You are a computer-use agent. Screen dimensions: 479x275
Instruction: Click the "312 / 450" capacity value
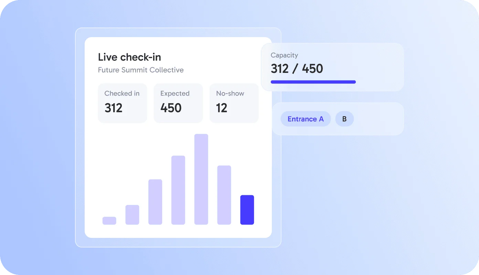coord(297,69)
